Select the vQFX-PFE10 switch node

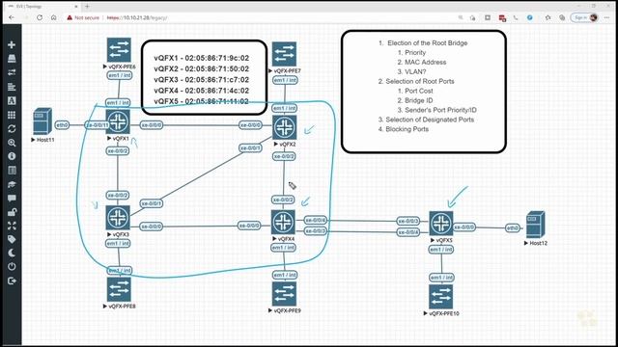pyautogui.click(x=441, y=297)
